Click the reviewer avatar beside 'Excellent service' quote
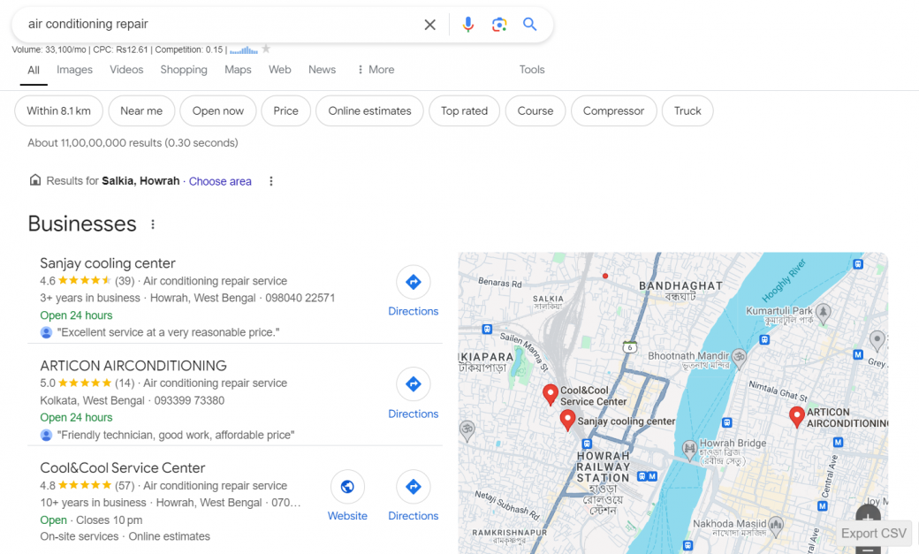 46,332
